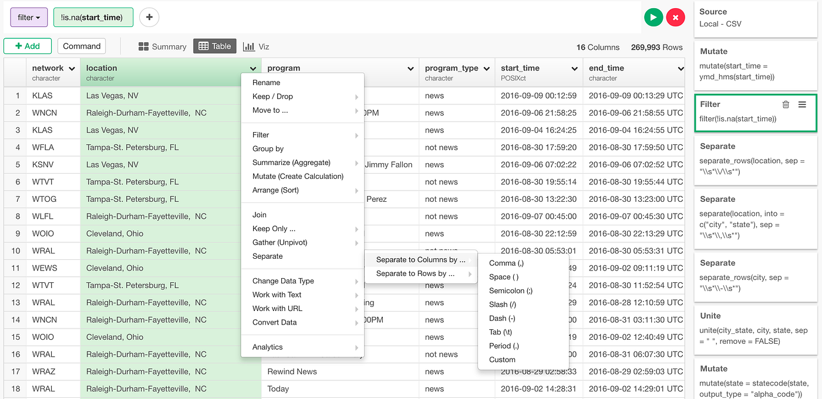Click row 5 network cell KSNV
Screen dimensions: 822x399
[x=53, y=164]
